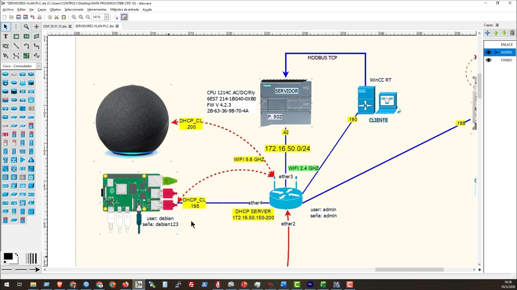Delete layer with trash button
The width and height of the screenshot is (517, 290).
[x=512, y=33]
